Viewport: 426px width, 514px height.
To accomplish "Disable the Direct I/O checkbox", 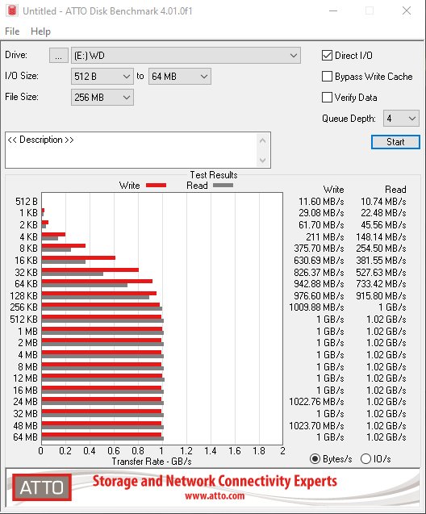I will click(x=327, y=56).
